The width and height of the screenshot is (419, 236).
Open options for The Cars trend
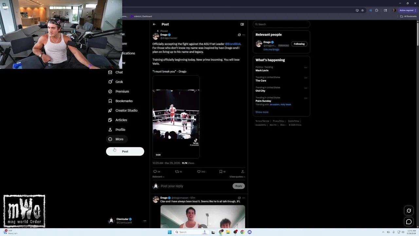pyautogui.click(x=306, y=78)
